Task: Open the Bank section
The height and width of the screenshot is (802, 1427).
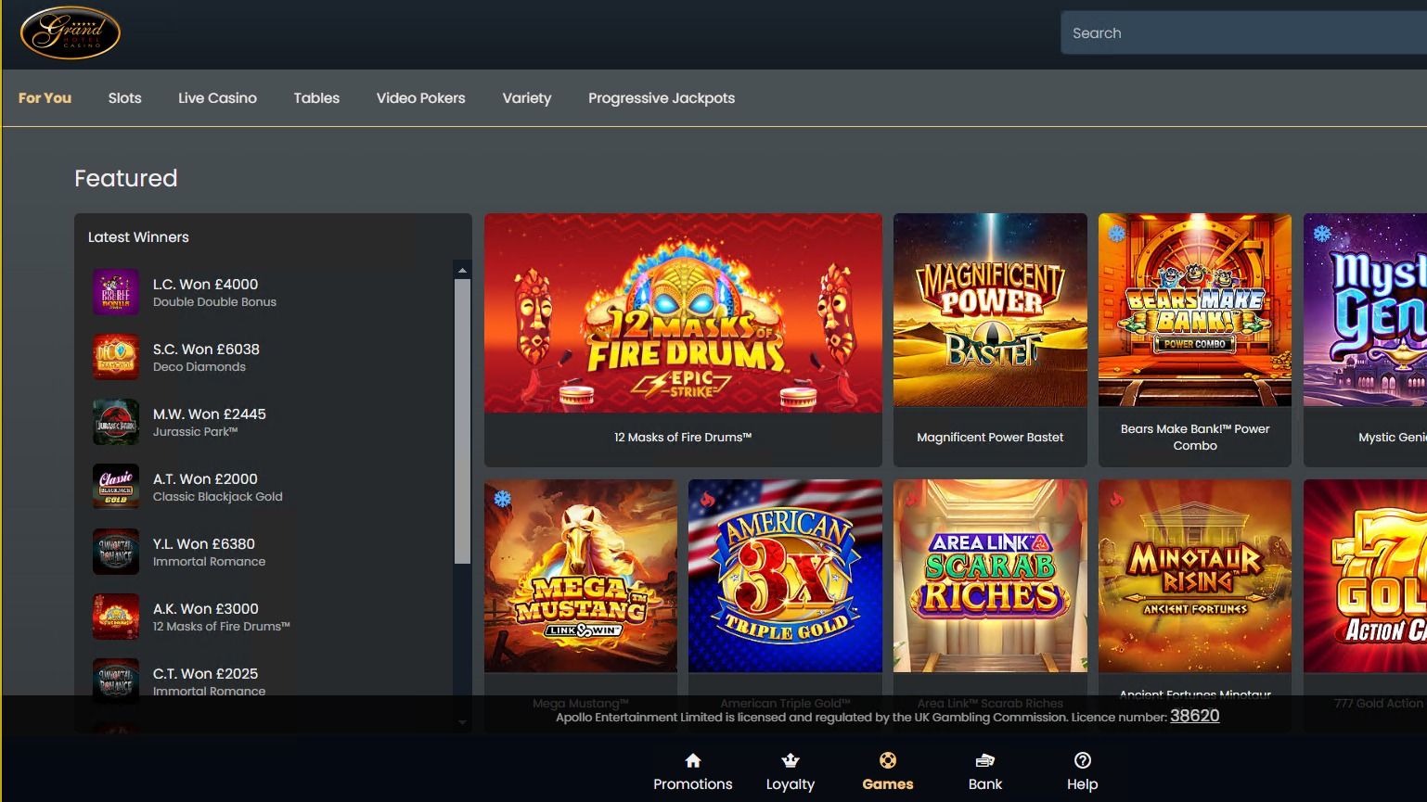Action: coord(984,772)
